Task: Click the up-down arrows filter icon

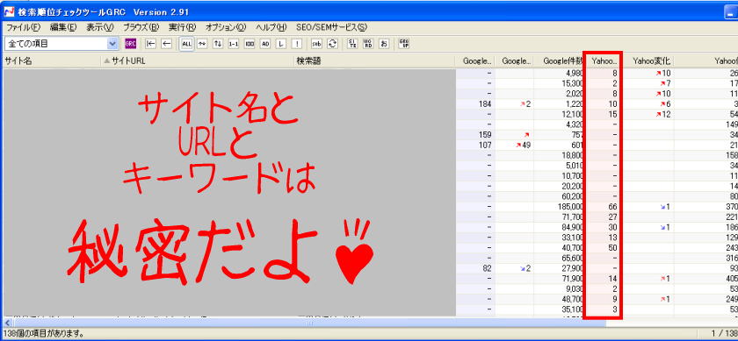Action: 218,44
